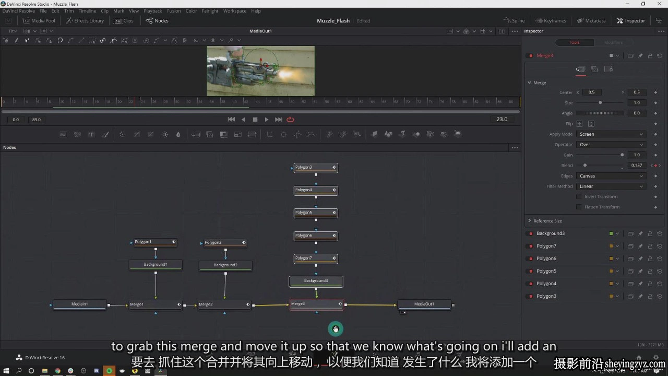
Task: Add the Ellipse mask tool
Action: pyautogui.click(x=284, y=134)
